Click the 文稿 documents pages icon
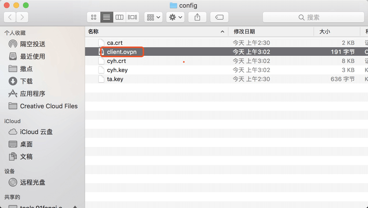 coord(13,156)
